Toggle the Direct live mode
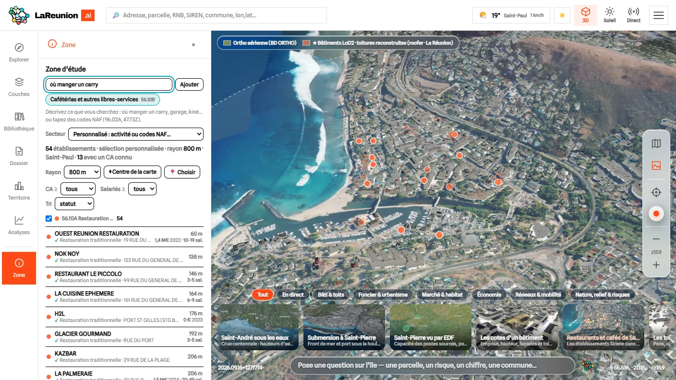 click(634, 15)
